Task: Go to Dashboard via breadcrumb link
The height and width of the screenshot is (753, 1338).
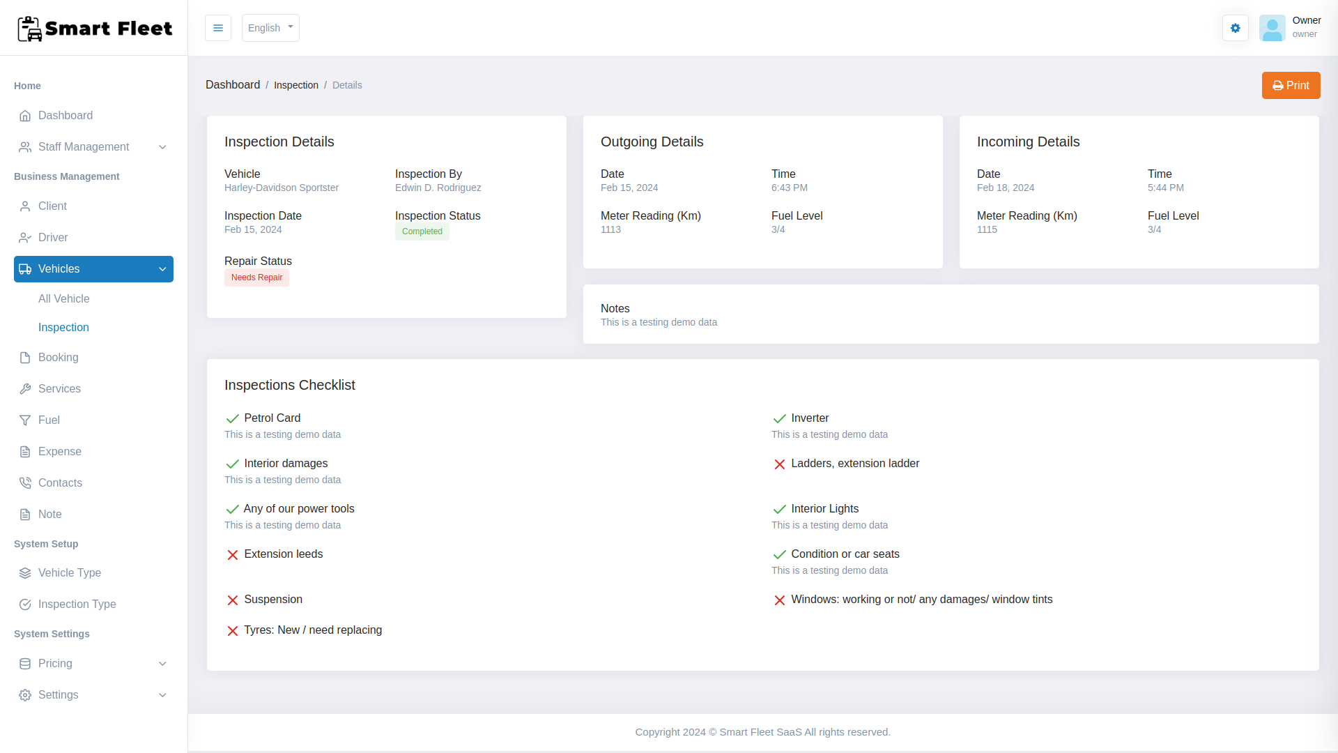Action: click(233, 85)
